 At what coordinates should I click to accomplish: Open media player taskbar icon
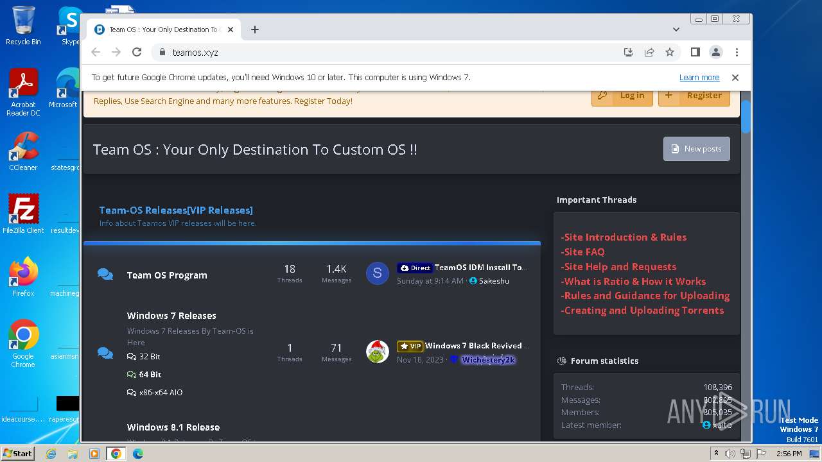pos(94,454)
